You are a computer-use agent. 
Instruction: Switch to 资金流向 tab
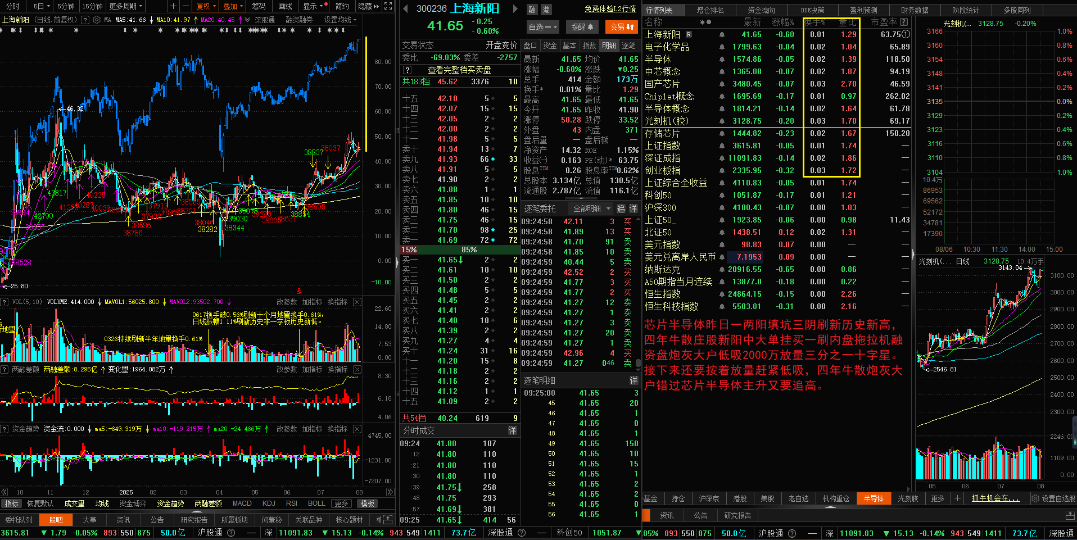pos(761,10)
